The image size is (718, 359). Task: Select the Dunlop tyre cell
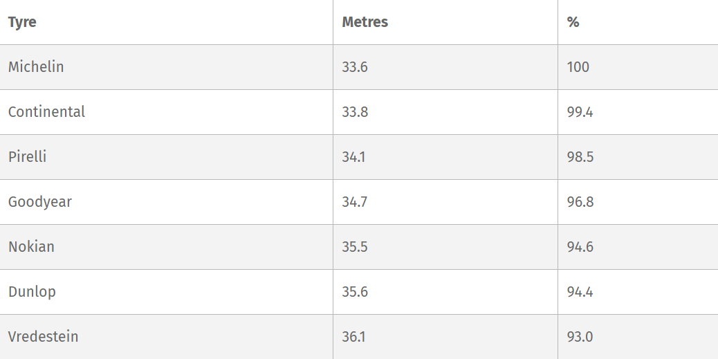32,292
